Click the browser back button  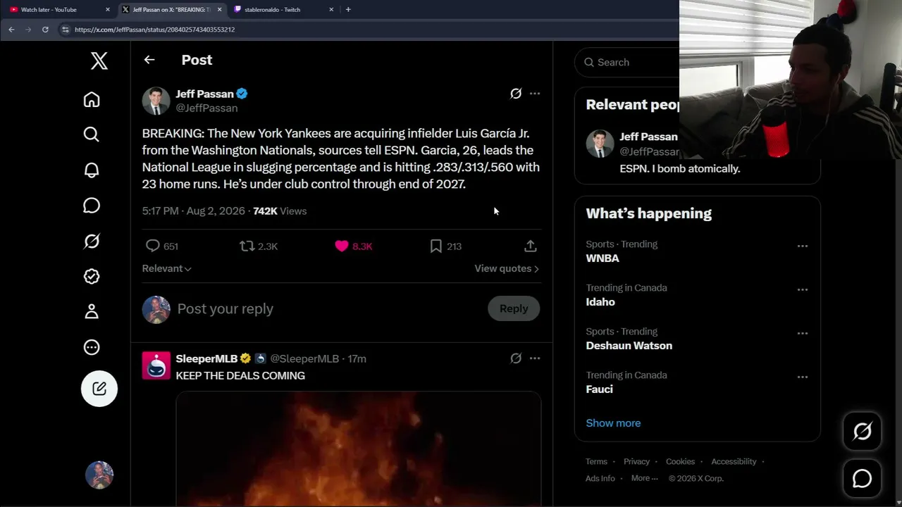point(11,30)
